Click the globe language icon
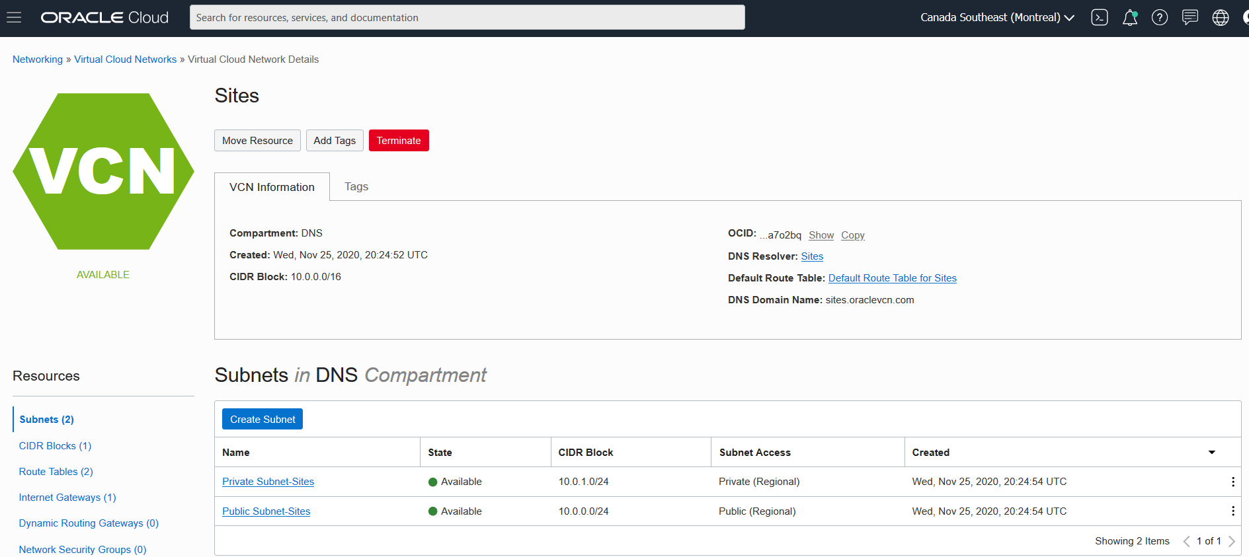Image resolution: width=1249 pixels, height=557 pixels. point(1220,18)
